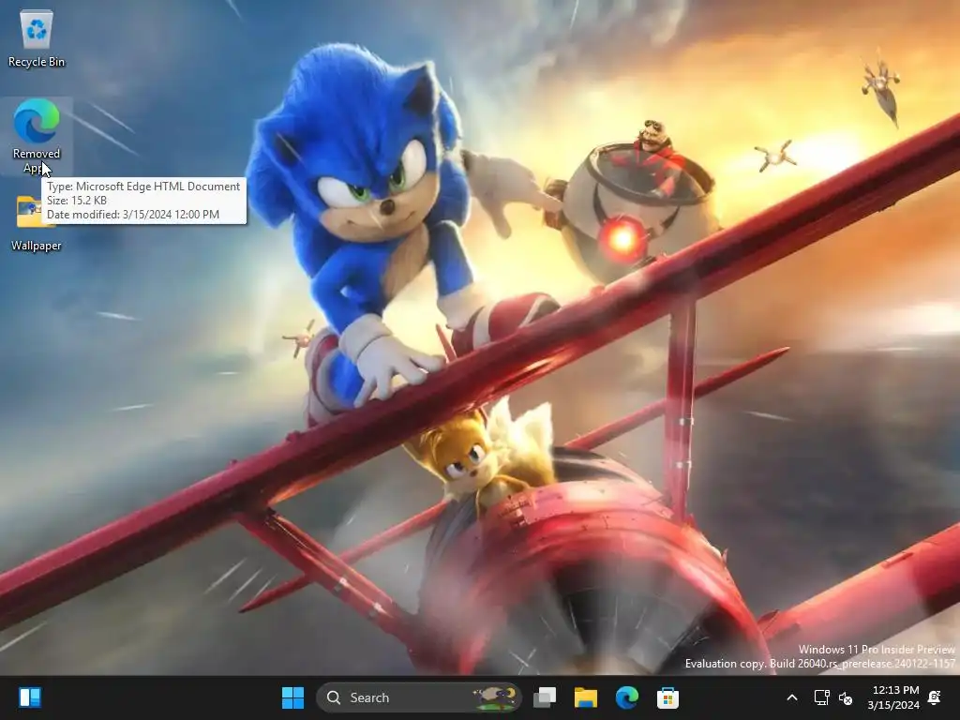
Task: Open the Widgets panel in taskbar
Action: (x=30, y=697)
